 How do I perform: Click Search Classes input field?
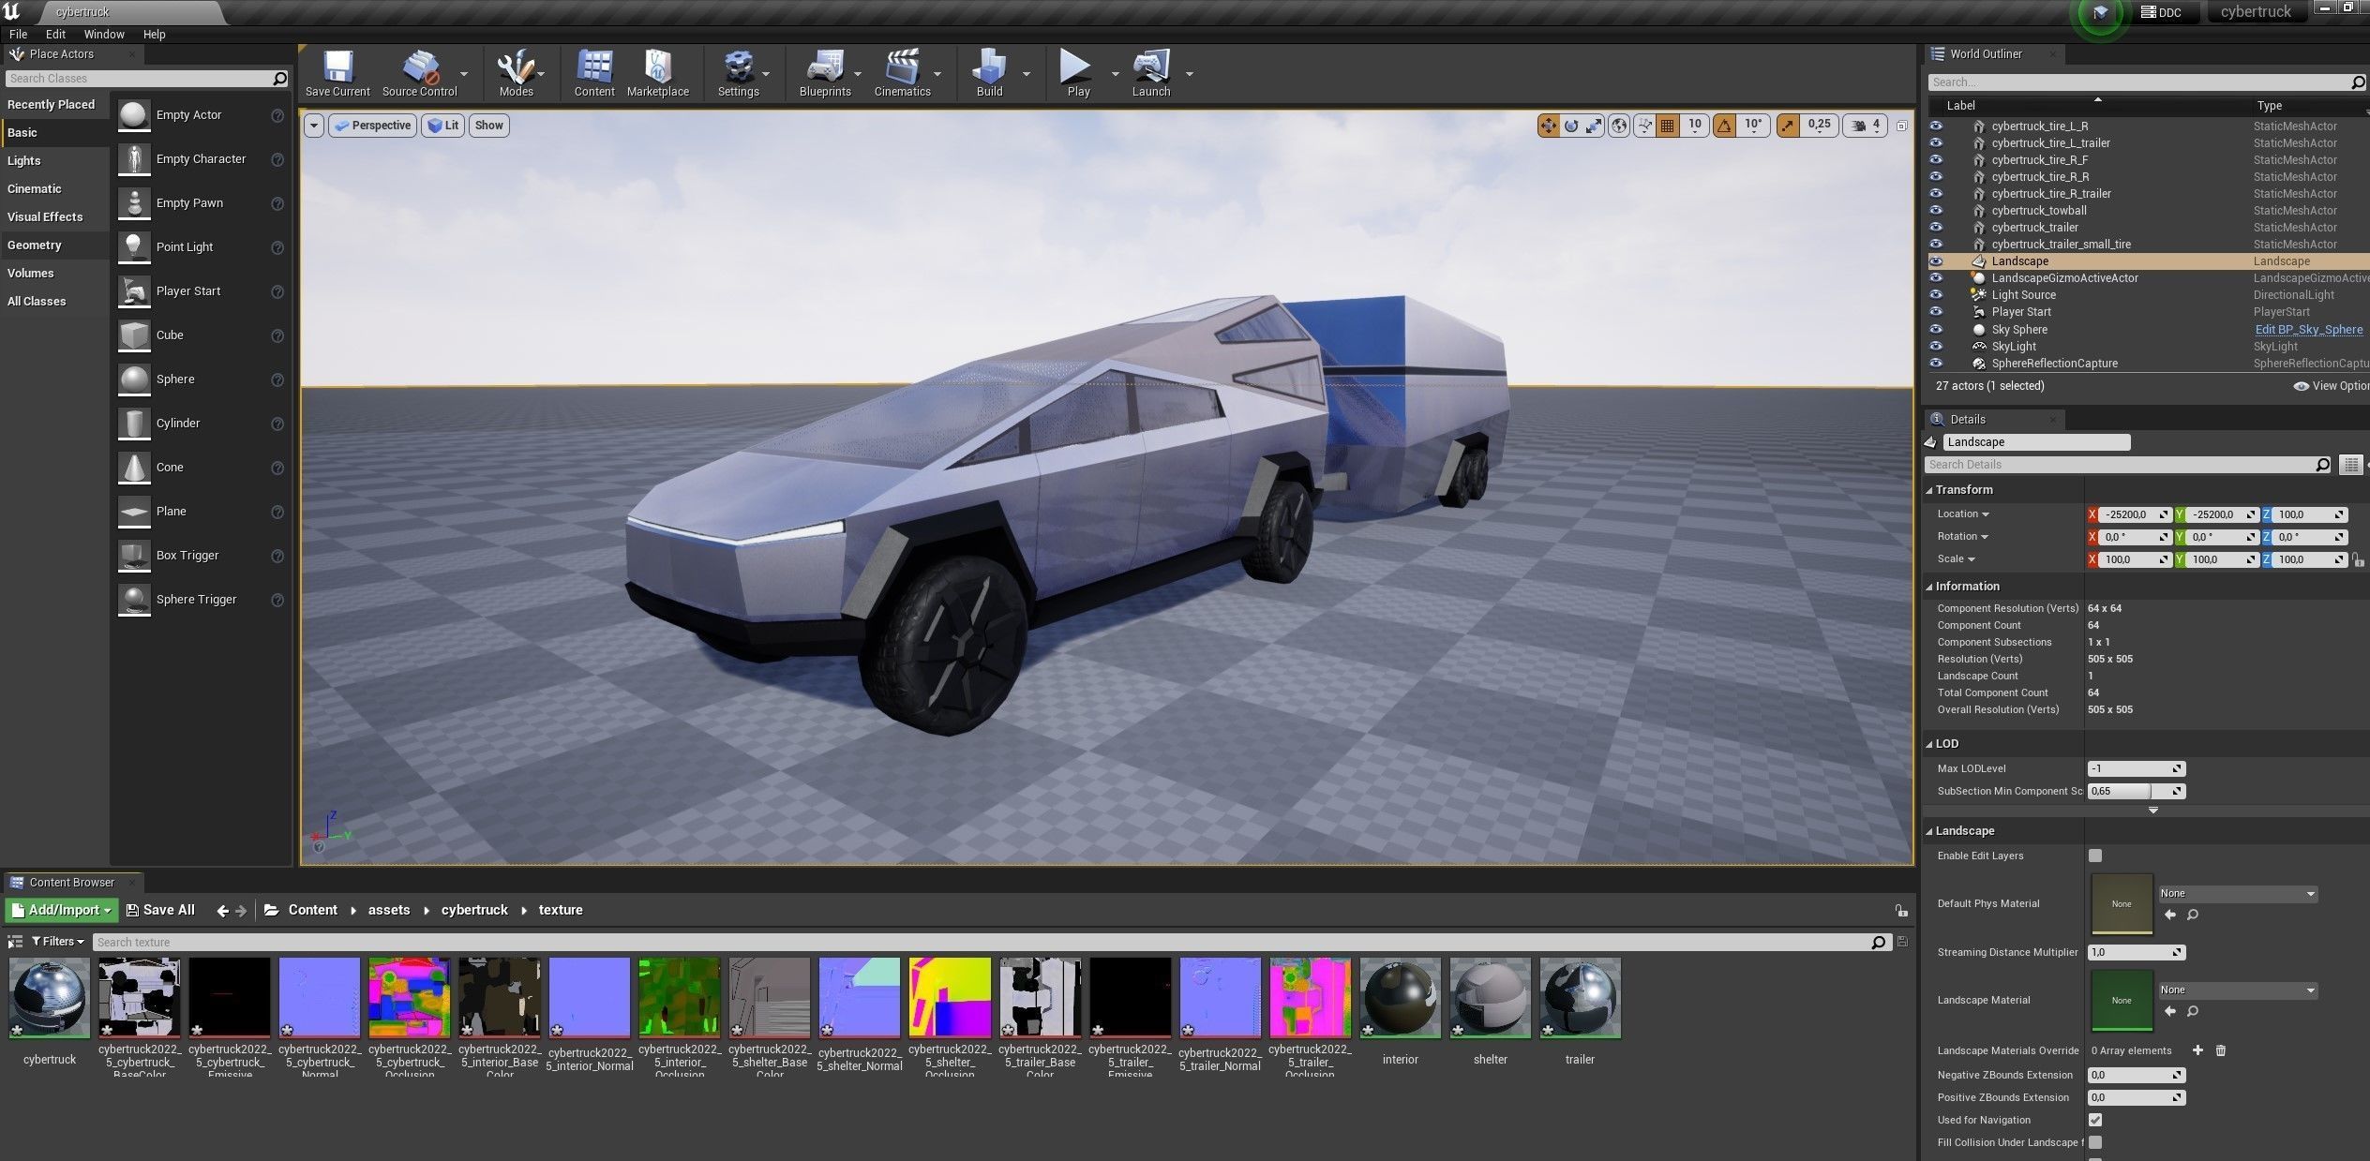[147, 79]
